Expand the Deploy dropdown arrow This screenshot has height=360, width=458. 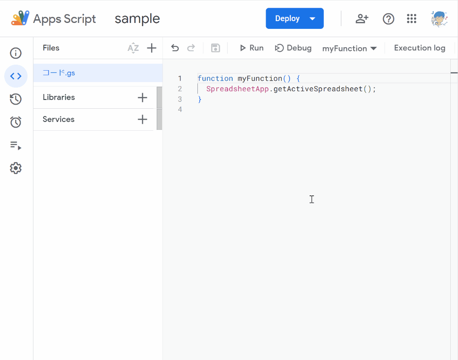point(312,19)
